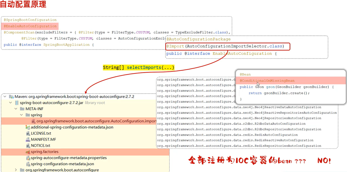Click the icon of additional-spring-configuration-metadata.json
347x172 pixels.
click(28, 127)
